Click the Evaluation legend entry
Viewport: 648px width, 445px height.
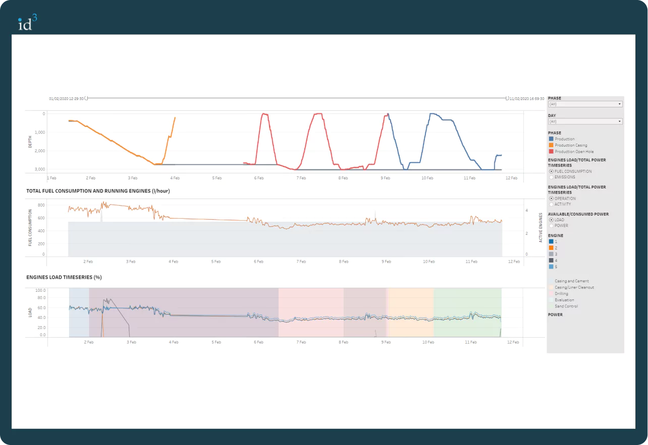tap(563, 300)
